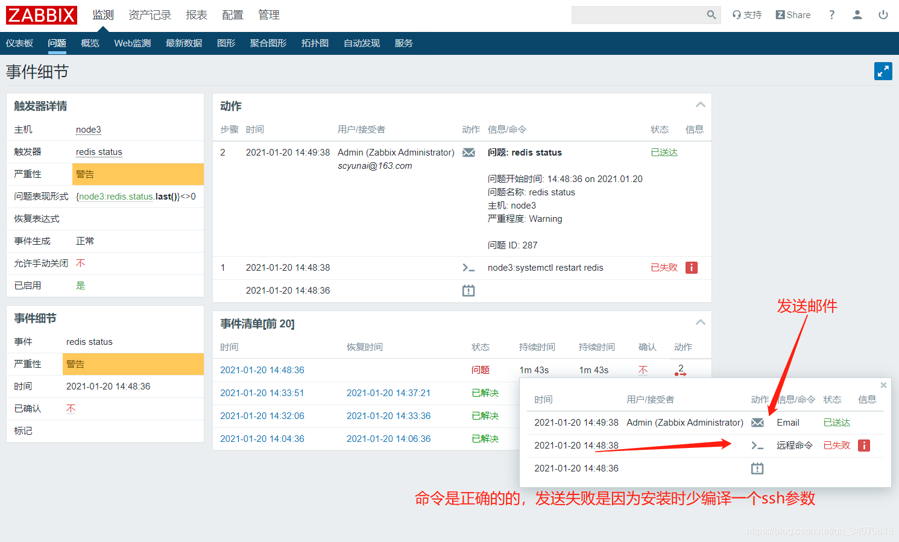Click the node3:redis.status expression link

pos(116,197)
